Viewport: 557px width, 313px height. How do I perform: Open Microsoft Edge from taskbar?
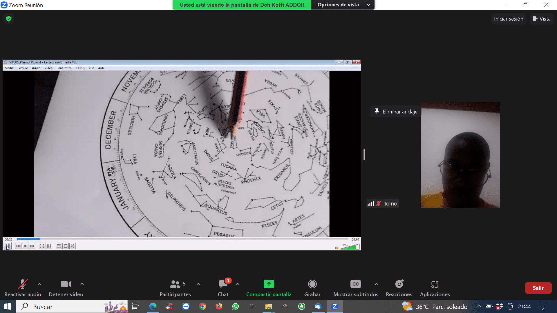(x=153, y=306)
